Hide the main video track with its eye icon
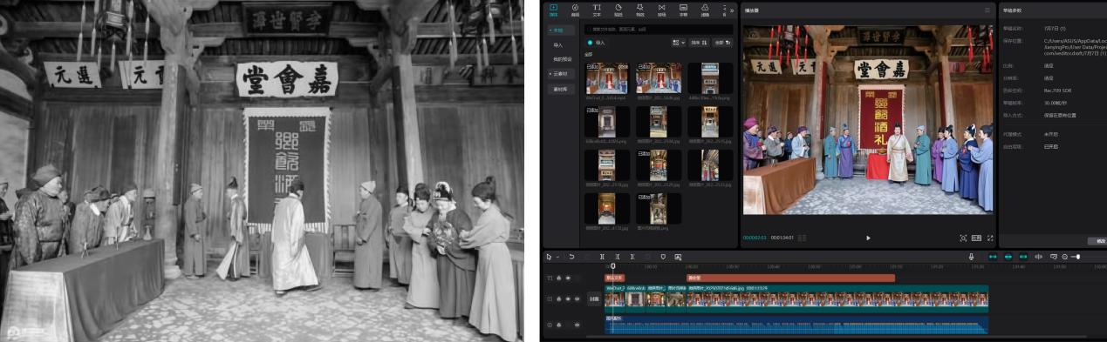This screenshot has width=1107, height=342. (568, 299)
